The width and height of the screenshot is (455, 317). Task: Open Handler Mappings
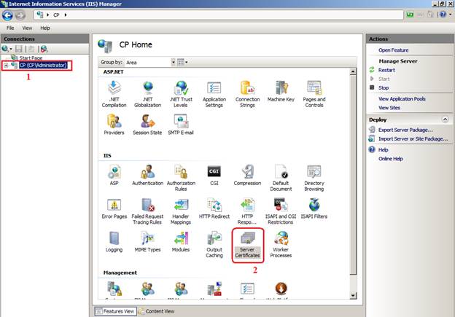[x=181, y=211]
